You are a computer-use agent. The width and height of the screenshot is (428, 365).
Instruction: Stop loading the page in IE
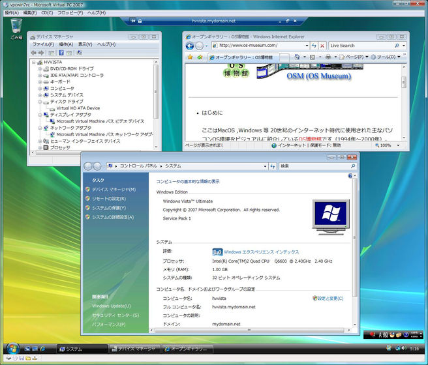[322, 46]
